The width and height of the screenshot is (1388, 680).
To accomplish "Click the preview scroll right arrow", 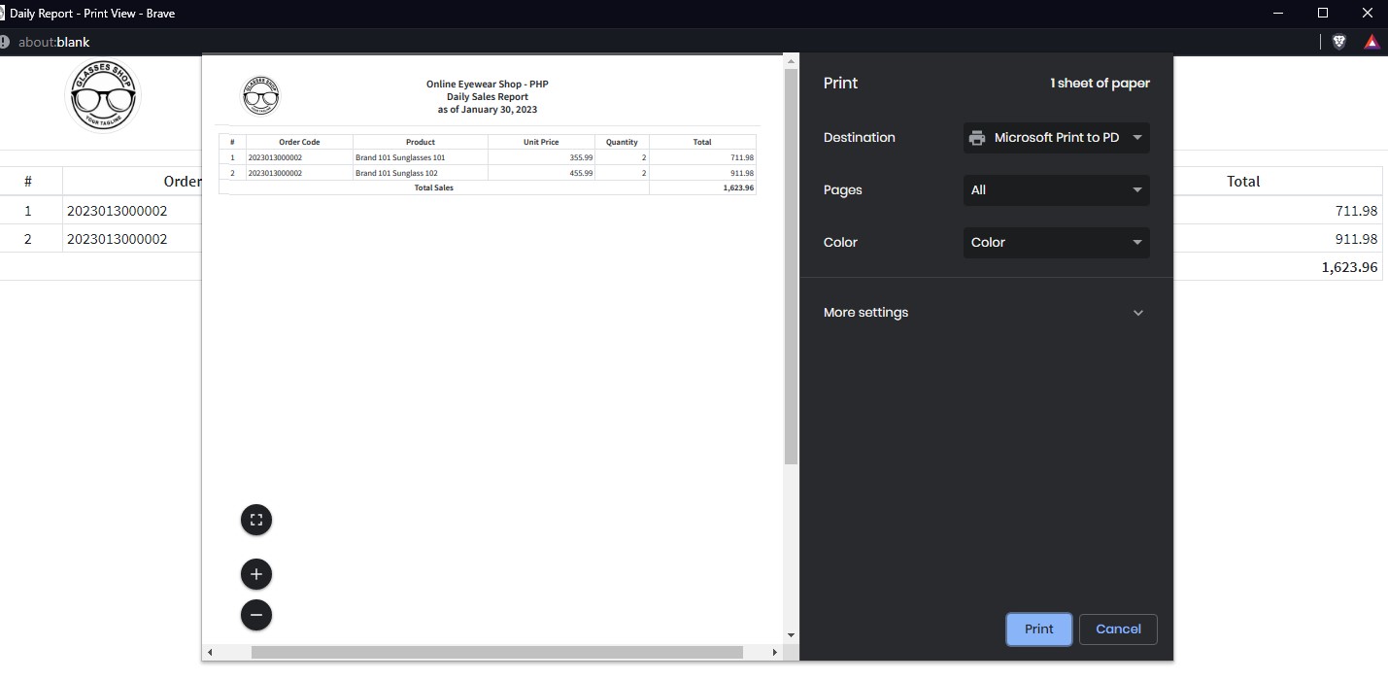I will (774, 653).
